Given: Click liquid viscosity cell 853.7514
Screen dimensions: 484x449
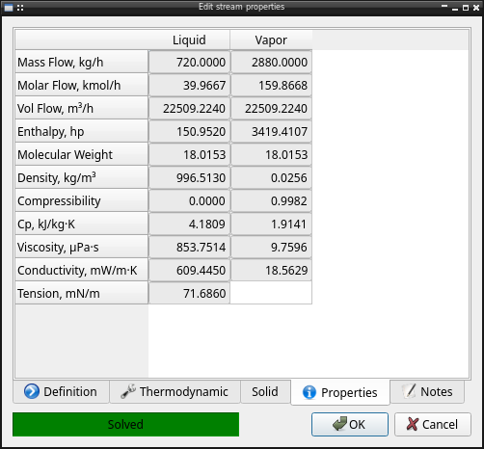Looking at the screenshot, I should point(189,247).
